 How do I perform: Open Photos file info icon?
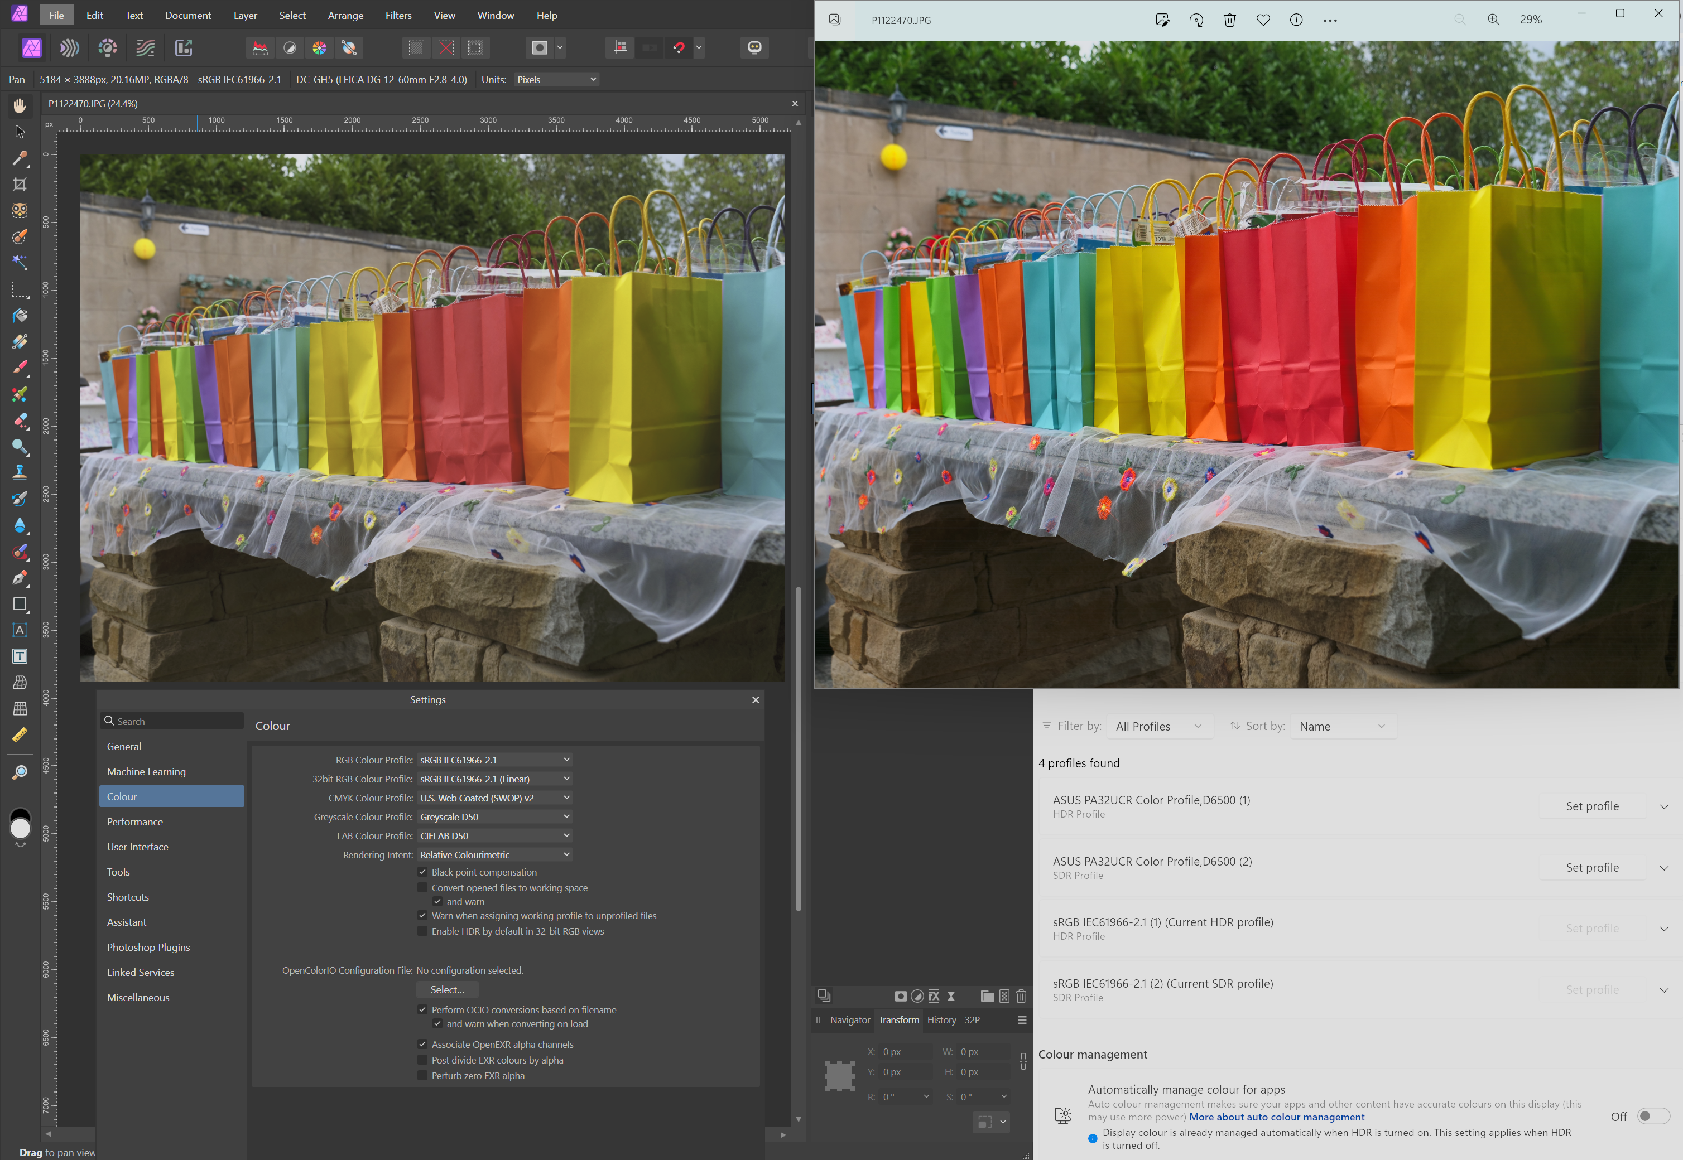(x=1296, y=20)
